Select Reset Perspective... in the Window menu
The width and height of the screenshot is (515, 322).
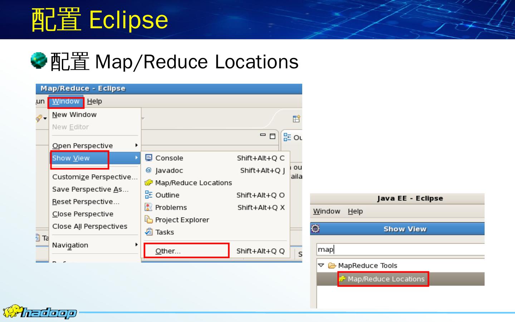tap(95, 201)
